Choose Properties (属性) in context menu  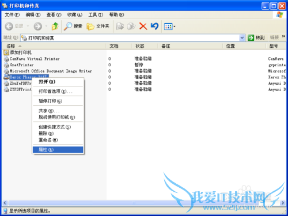click(58, 150)
